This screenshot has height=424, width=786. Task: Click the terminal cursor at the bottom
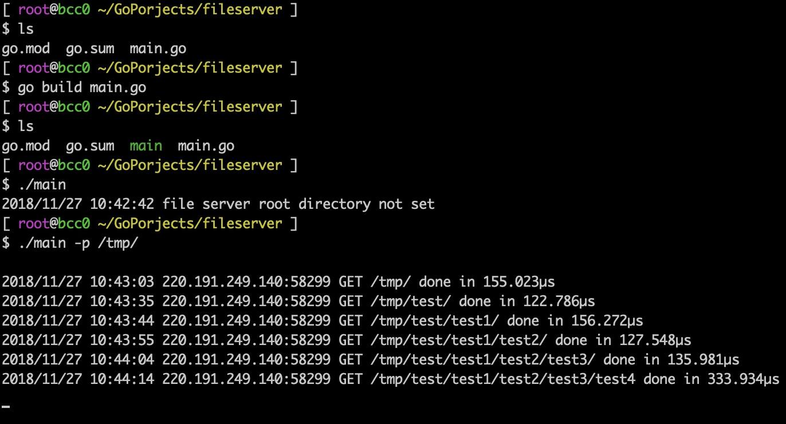6,407
